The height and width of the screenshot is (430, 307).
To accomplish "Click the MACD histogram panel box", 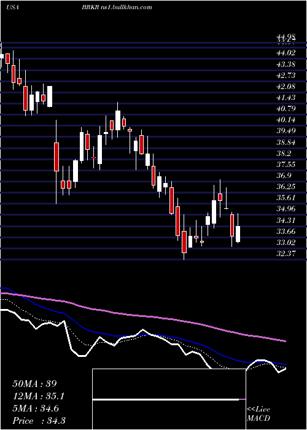I will click(x=169, y=399).
